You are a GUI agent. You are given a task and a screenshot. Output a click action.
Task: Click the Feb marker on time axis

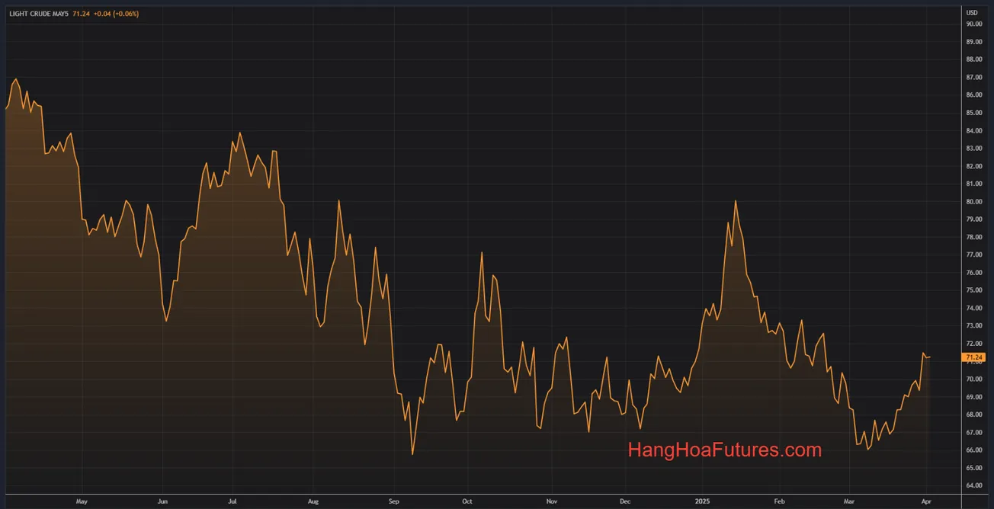(779, 501)
